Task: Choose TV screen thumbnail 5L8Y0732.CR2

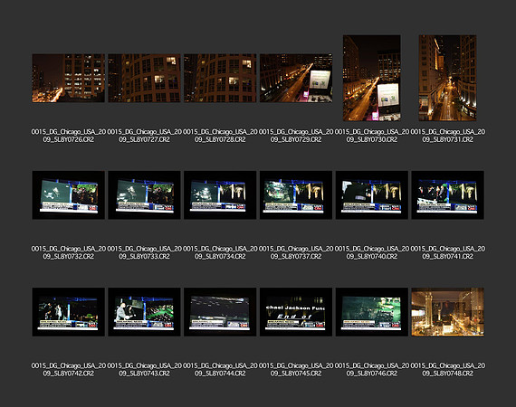Action: pos(69,195)
